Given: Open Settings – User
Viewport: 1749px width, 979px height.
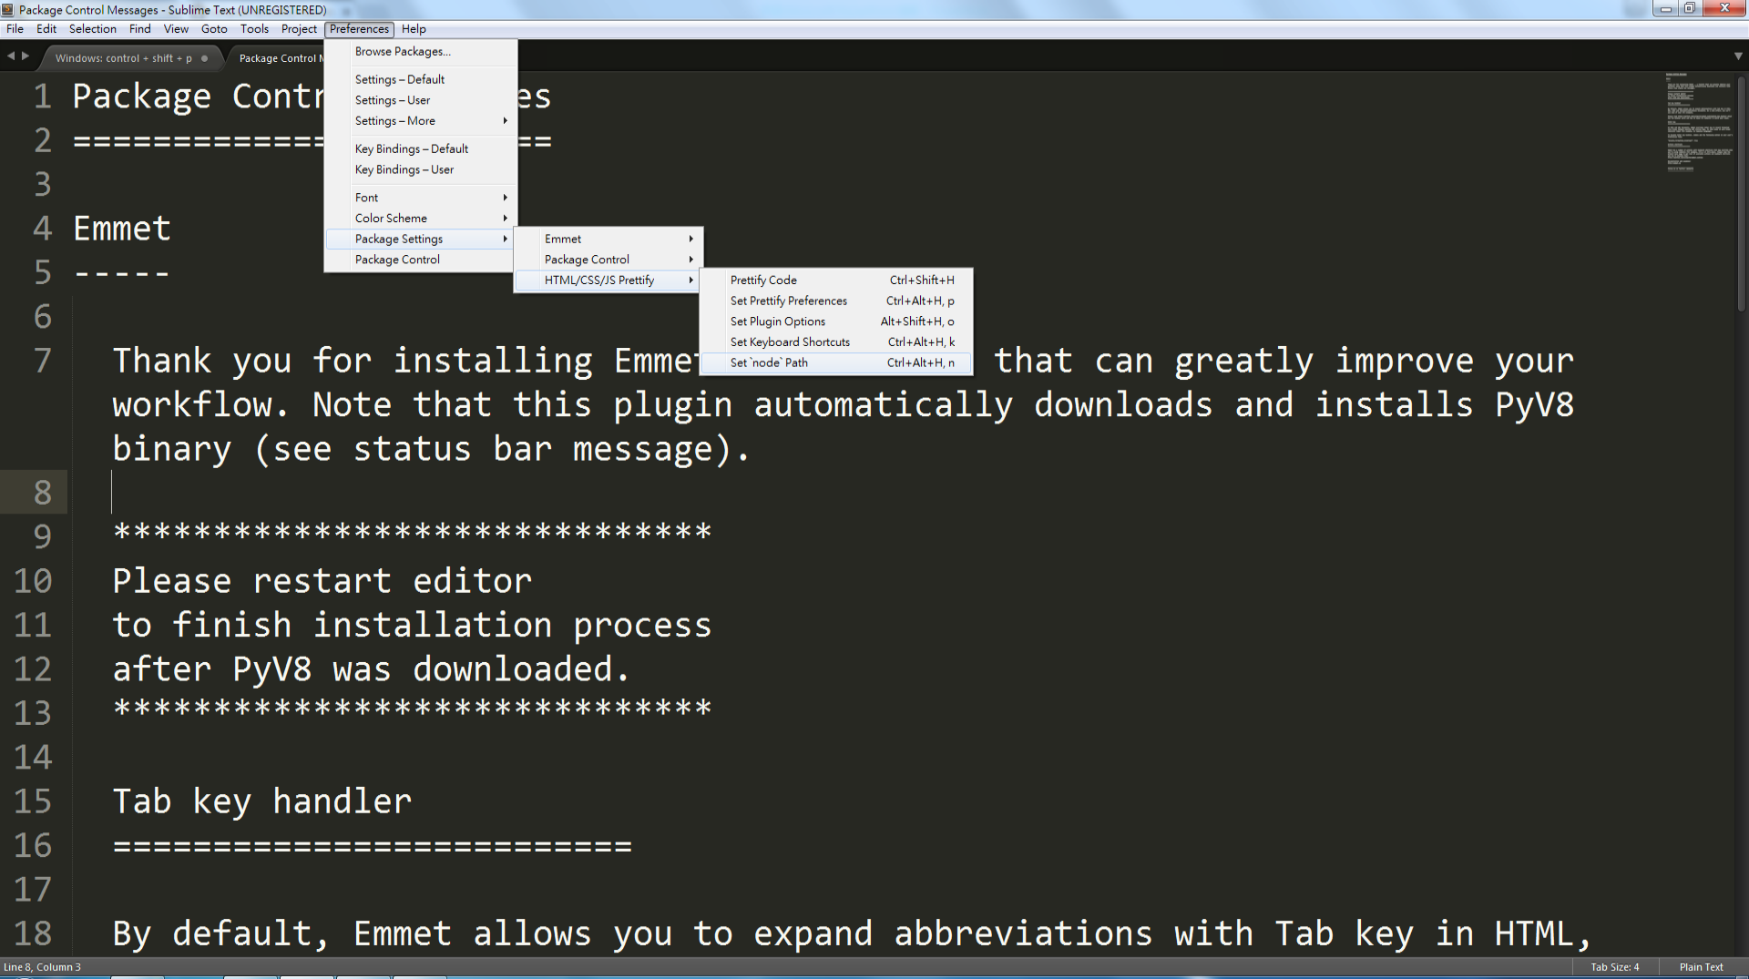Looking at the screenshot, I should 421,100.
